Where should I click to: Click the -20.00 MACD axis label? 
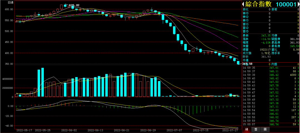(x=9, y=116)
